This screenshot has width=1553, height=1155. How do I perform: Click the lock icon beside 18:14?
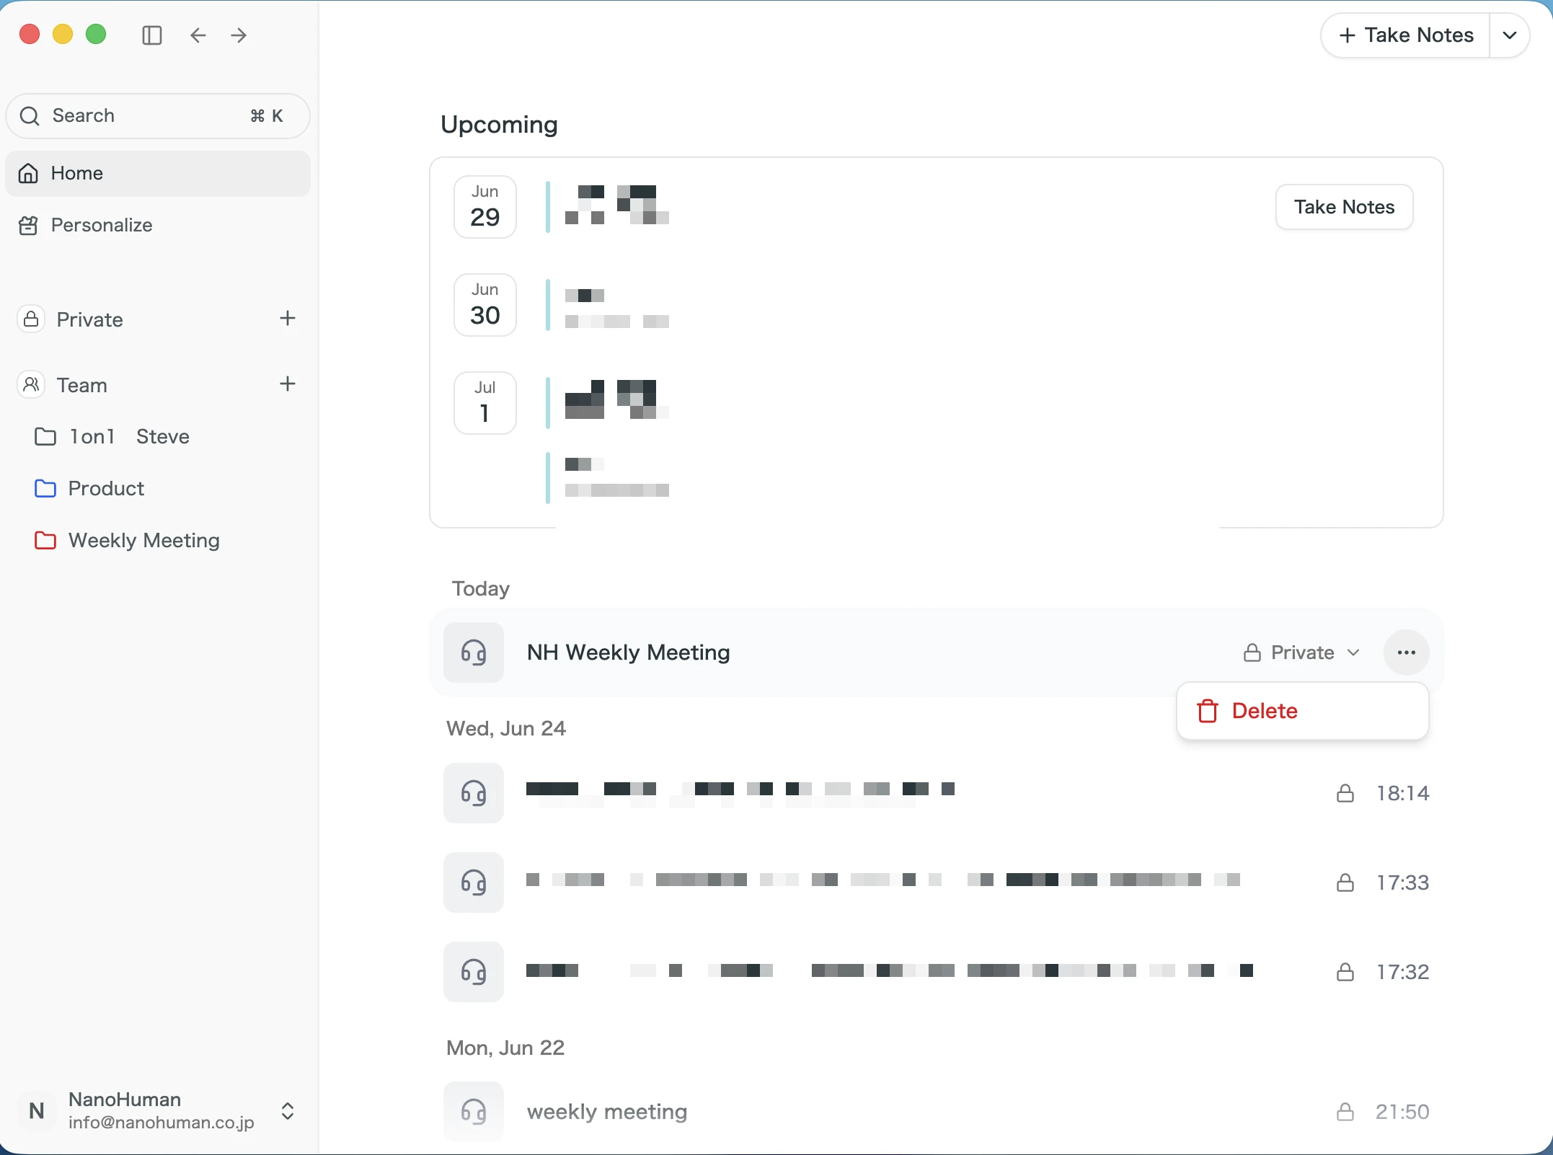(1345, 794)
